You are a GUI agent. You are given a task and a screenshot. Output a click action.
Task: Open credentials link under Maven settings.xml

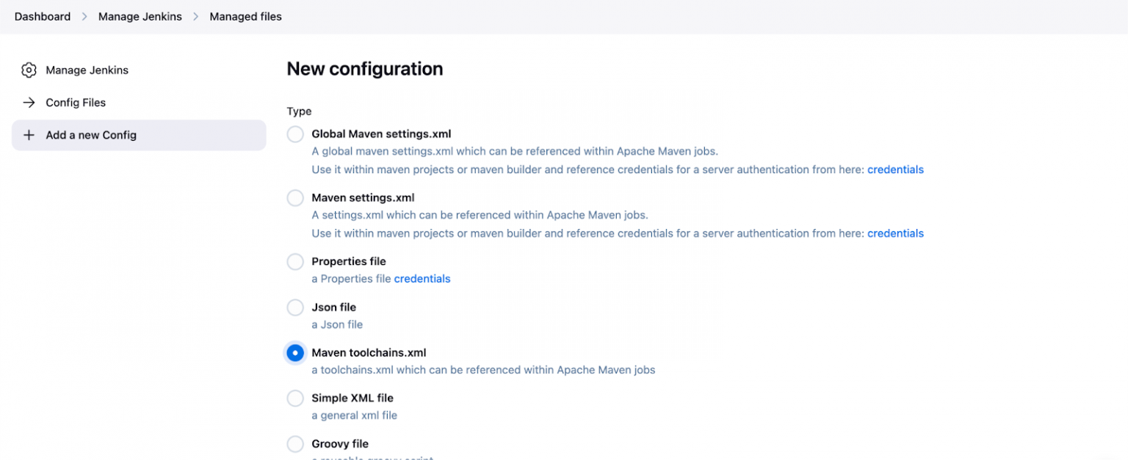click(895, 233)
